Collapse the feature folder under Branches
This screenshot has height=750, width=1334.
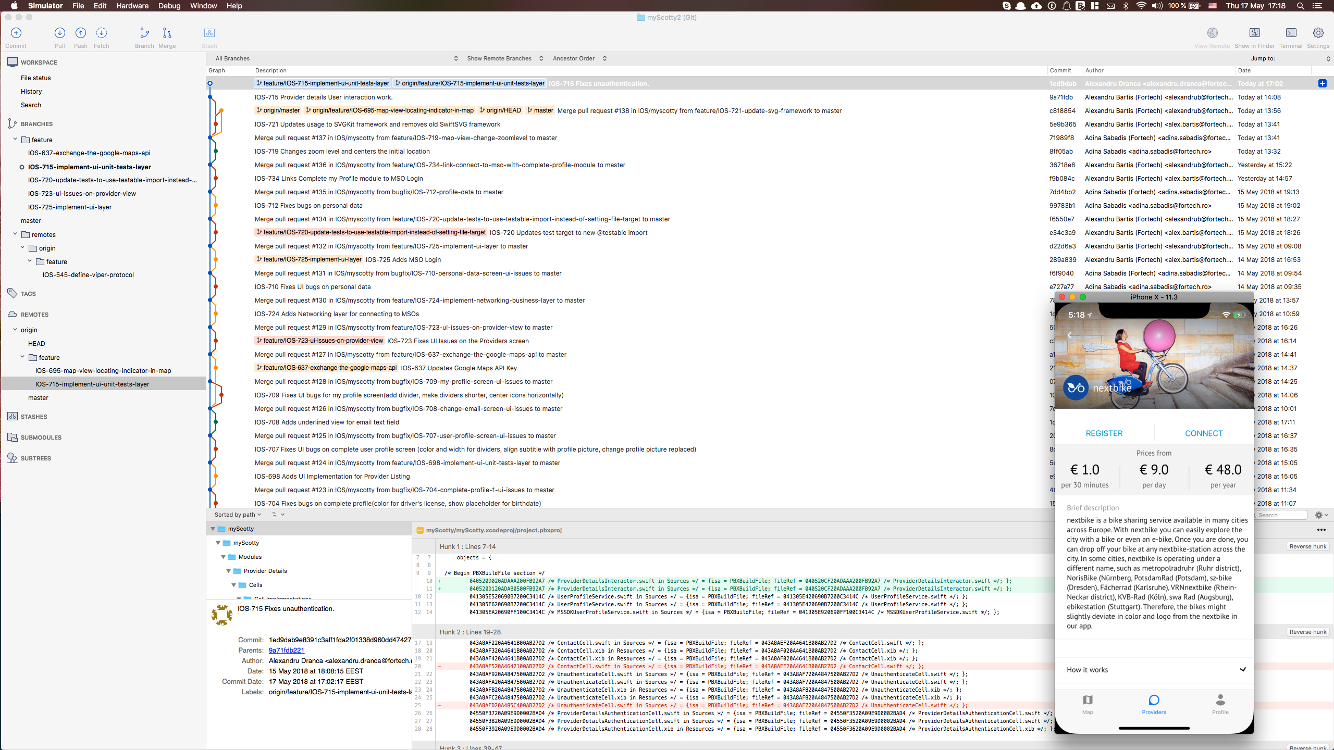(x=15, y=139)
